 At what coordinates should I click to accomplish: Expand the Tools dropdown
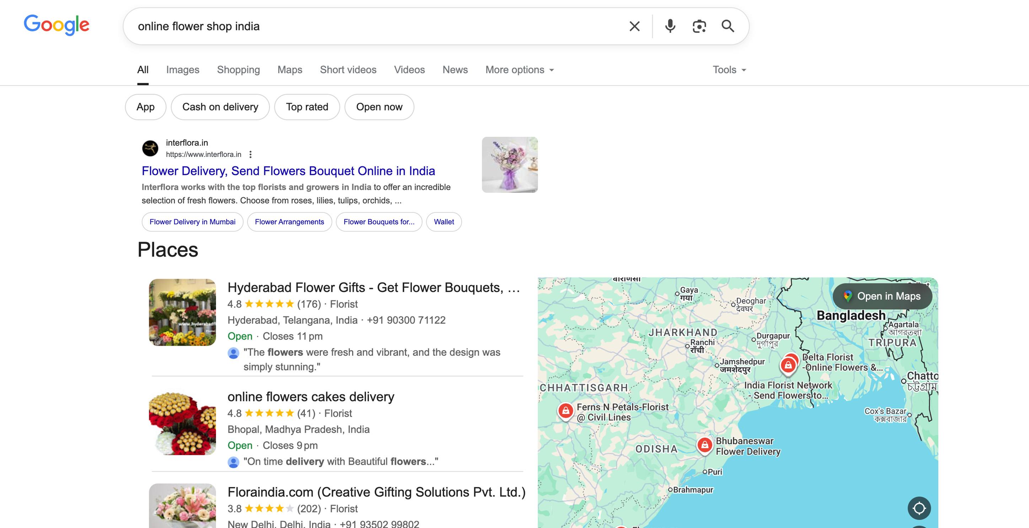tap(729, 70)
